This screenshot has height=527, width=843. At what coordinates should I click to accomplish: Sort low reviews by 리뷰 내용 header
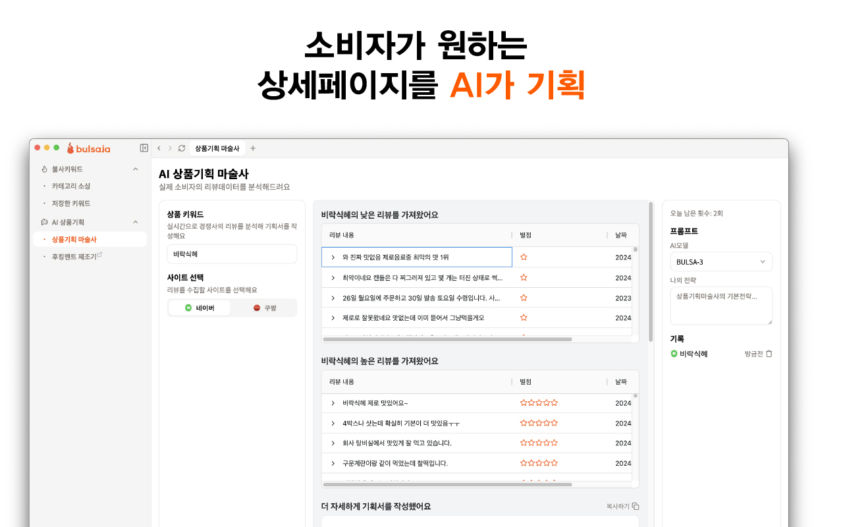coord(342,235)
